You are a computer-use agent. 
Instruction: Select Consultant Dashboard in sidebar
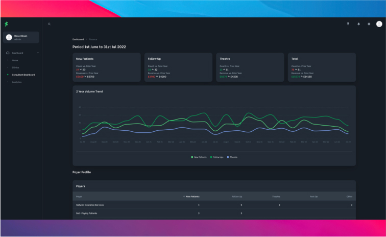pos(23,75)
